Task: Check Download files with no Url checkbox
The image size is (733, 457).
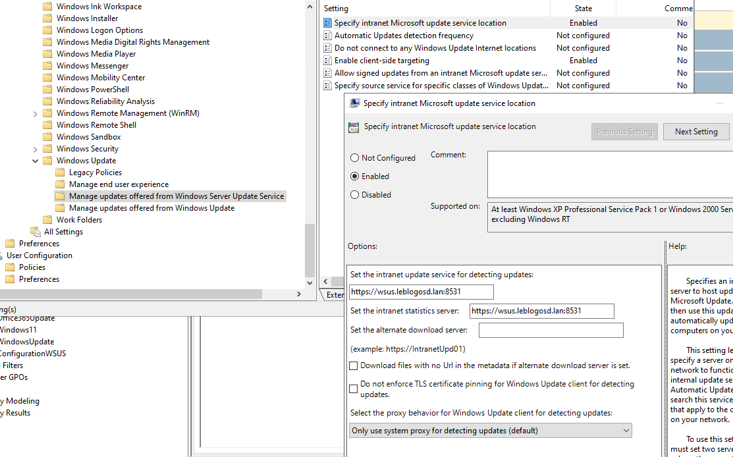Action: (354, 365)
